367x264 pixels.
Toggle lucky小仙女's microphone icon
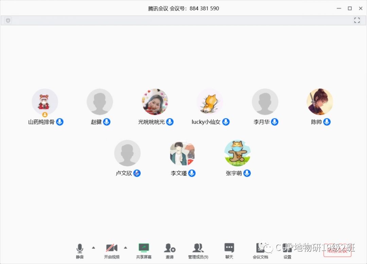pos(226,122)
